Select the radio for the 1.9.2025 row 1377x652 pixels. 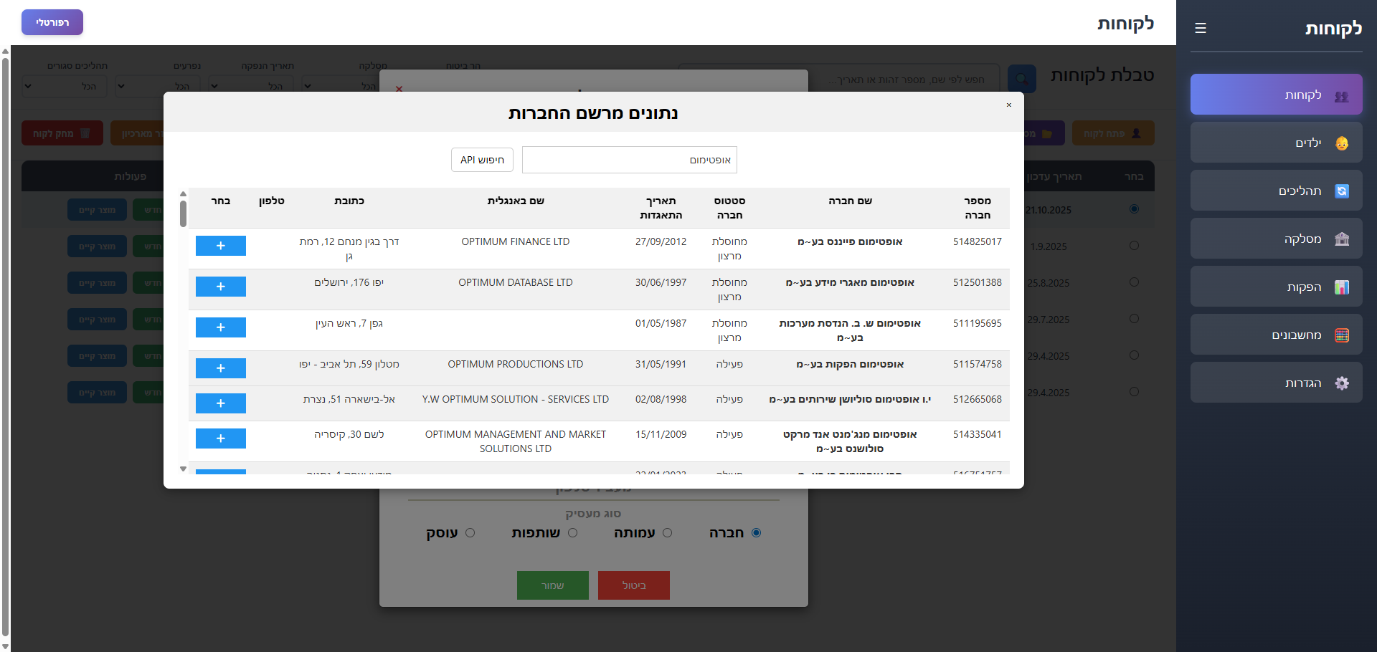(x=1134, y=246)
